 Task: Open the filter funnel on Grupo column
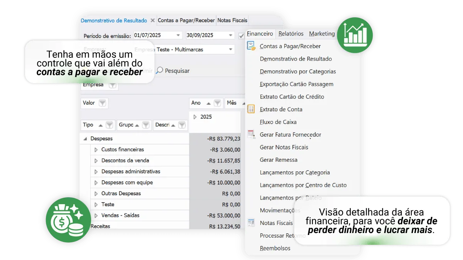(x=146, y=125)
